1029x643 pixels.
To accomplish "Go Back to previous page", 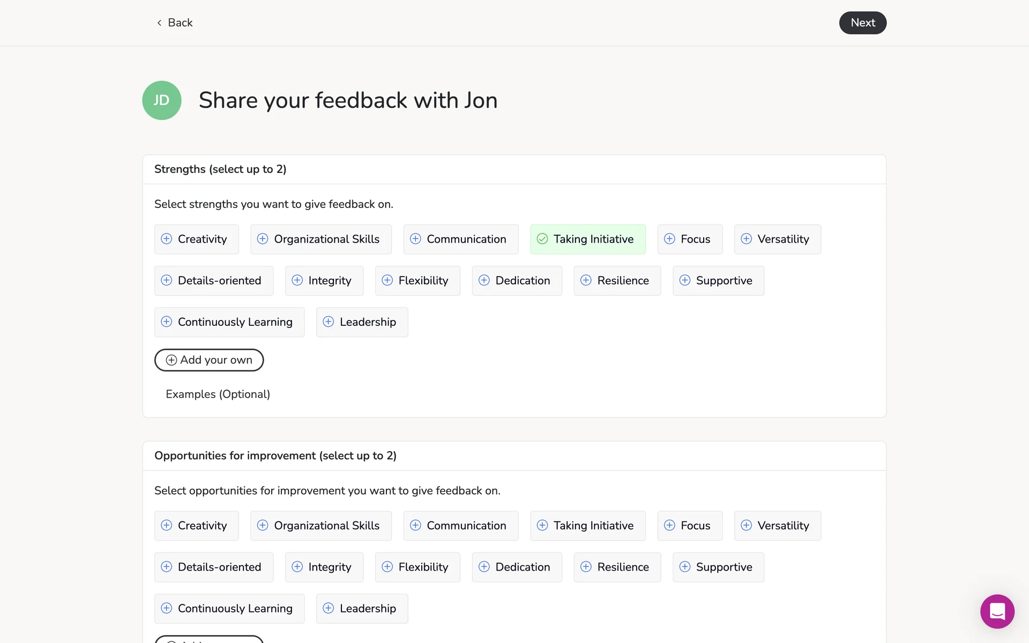I will point(175,23).
